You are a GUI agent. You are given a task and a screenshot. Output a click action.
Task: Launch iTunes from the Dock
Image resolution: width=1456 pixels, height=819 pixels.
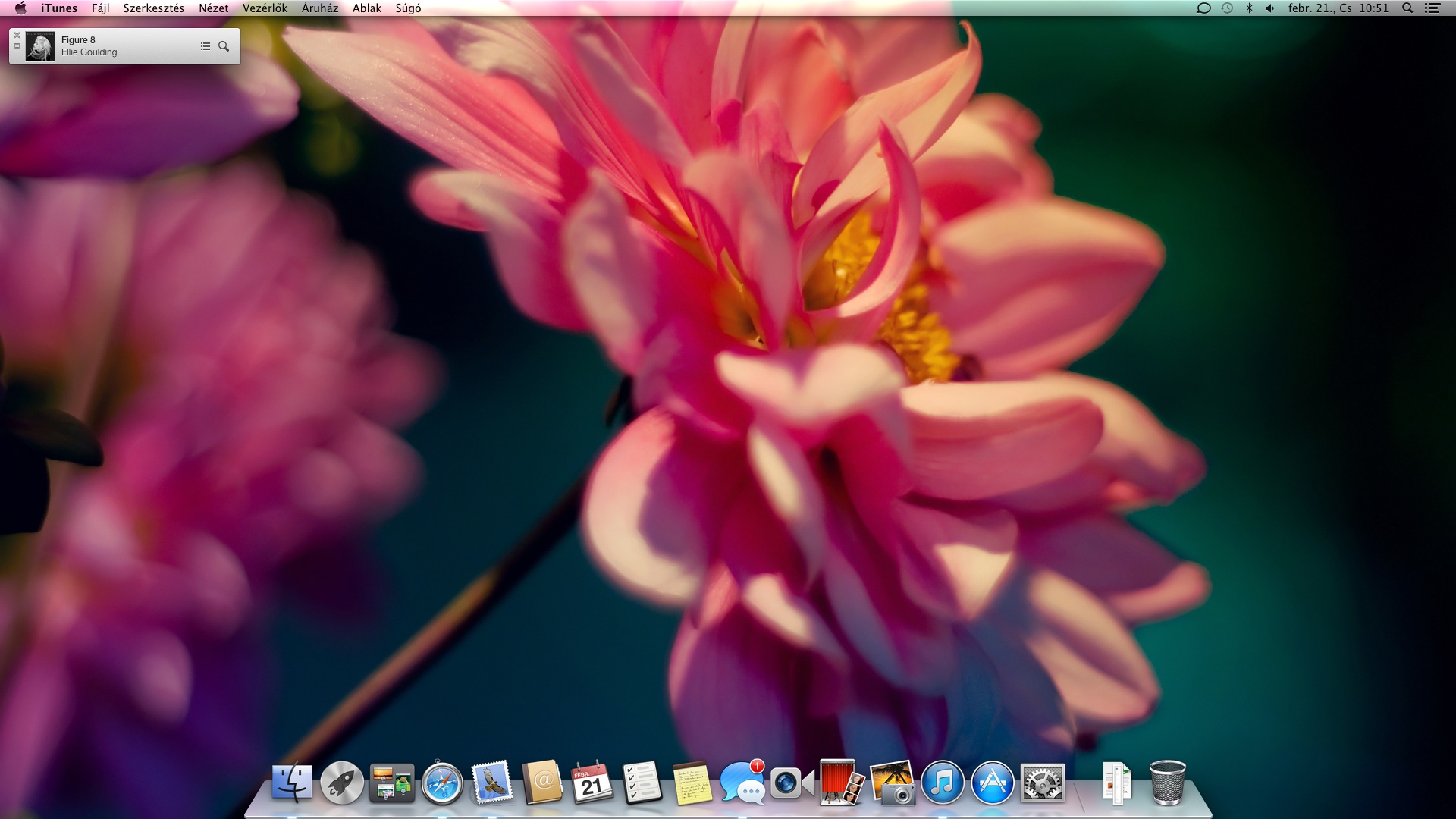pyautogui.click(x=942, y=783)
